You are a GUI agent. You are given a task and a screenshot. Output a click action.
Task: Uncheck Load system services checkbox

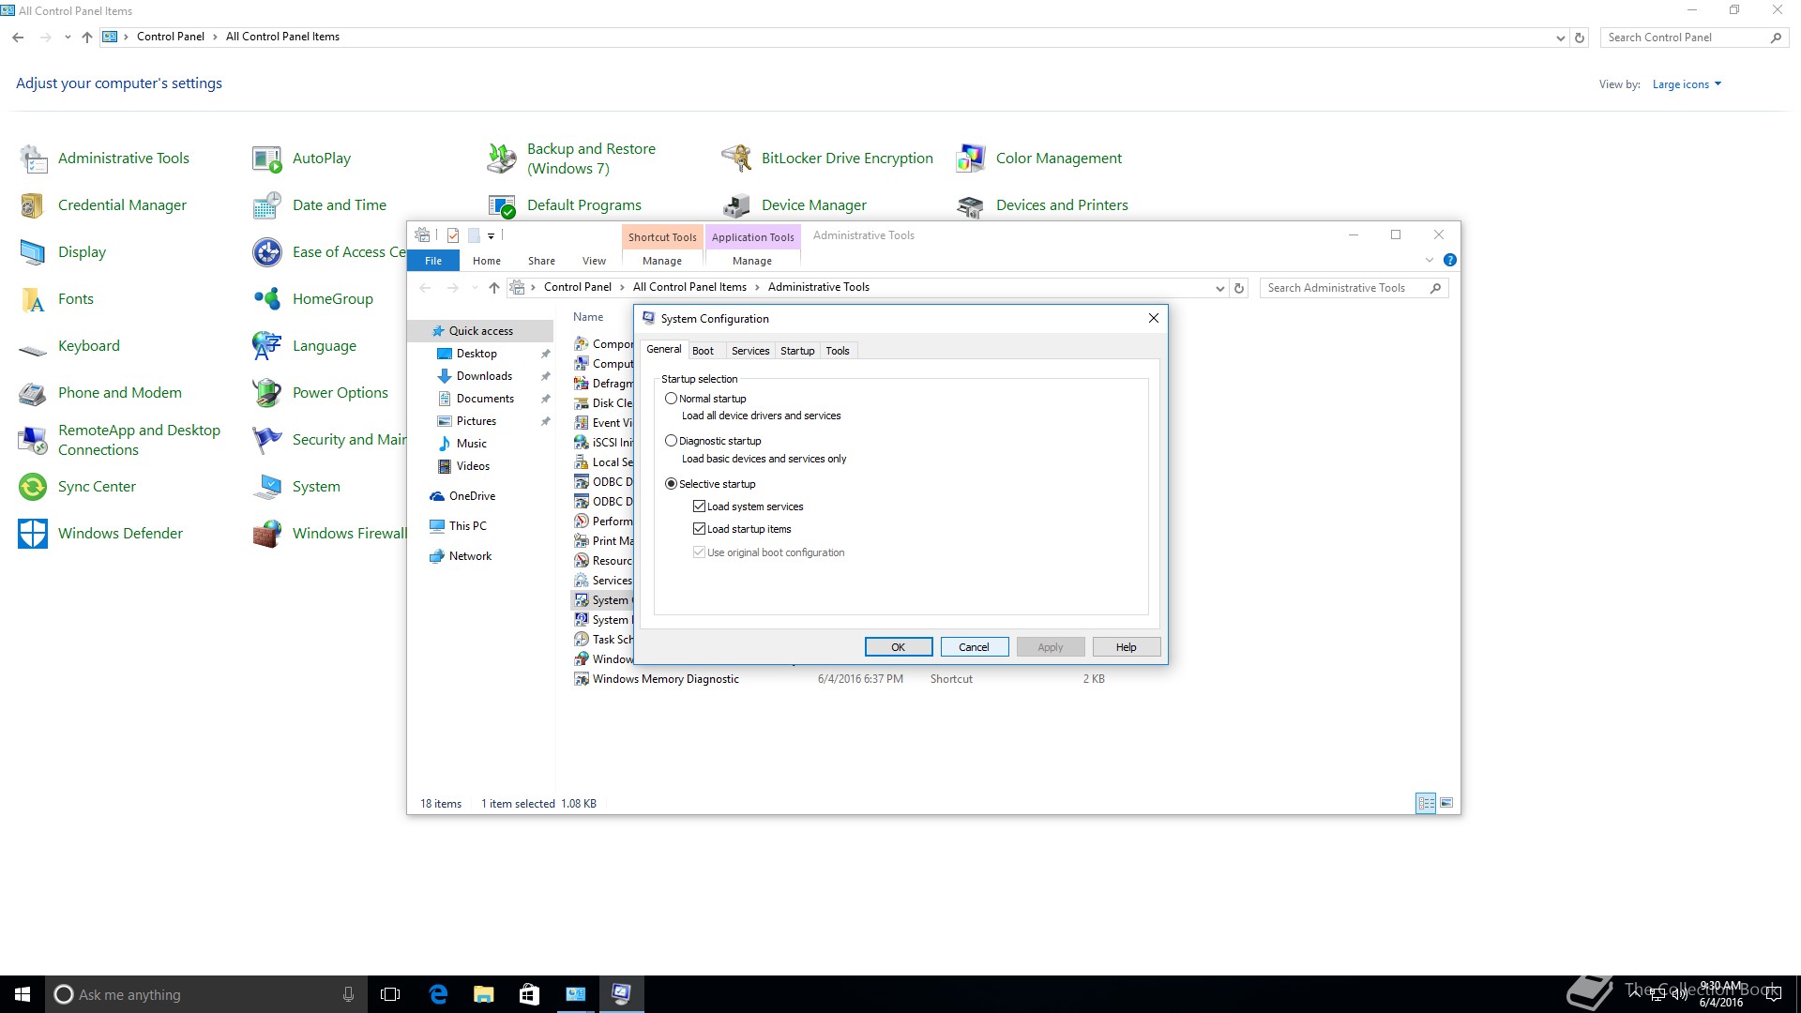[699, 506]
